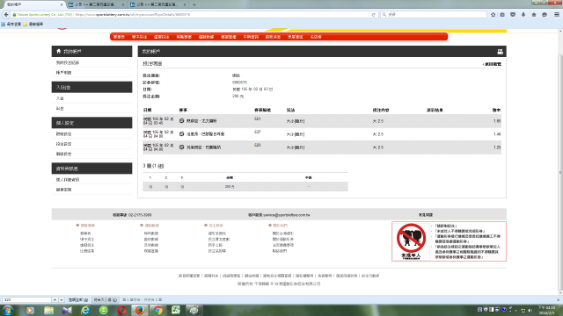Click the print icon in the account header

[500, 52]
